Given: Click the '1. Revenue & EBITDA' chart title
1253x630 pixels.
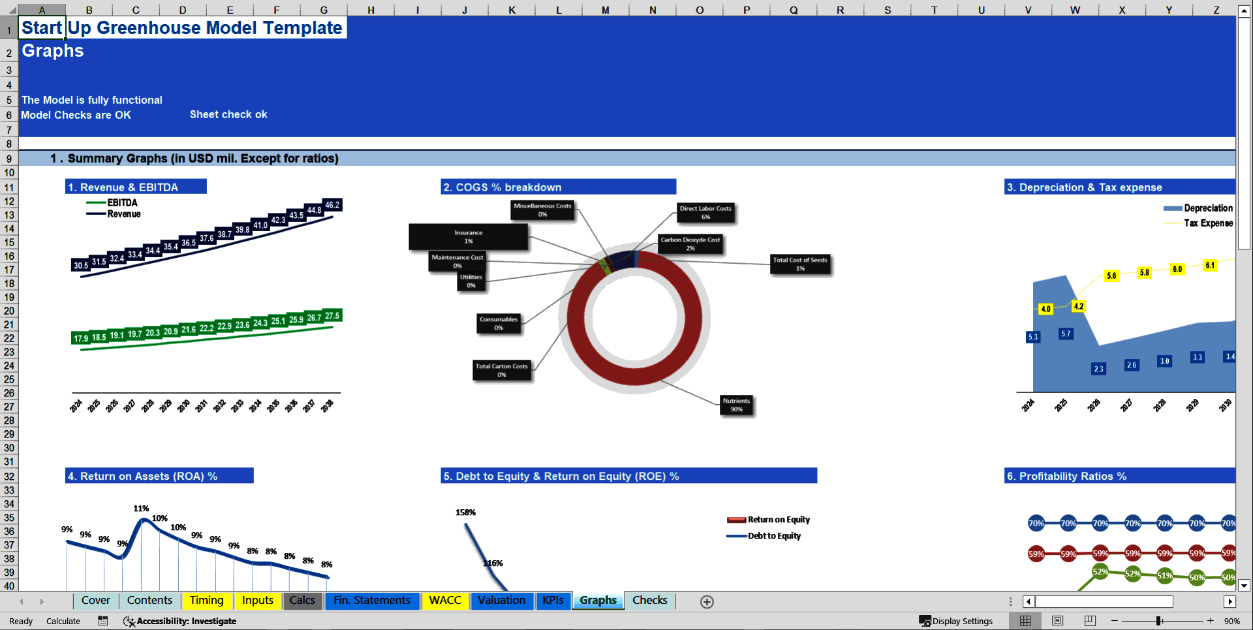Looking at the screenshot, I should coord(136,187).
